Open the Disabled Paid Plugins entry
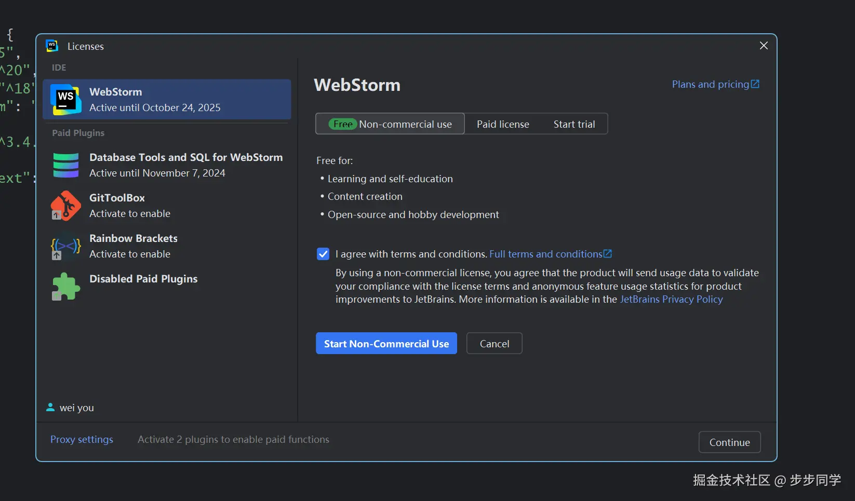The image size is (855, 501). pyautogui.click(x=167, y=286)
